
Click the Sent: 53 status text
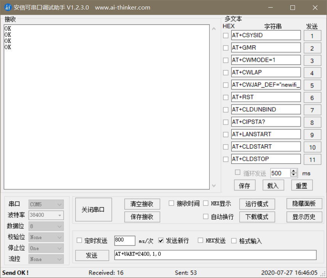tap(185, 273)
